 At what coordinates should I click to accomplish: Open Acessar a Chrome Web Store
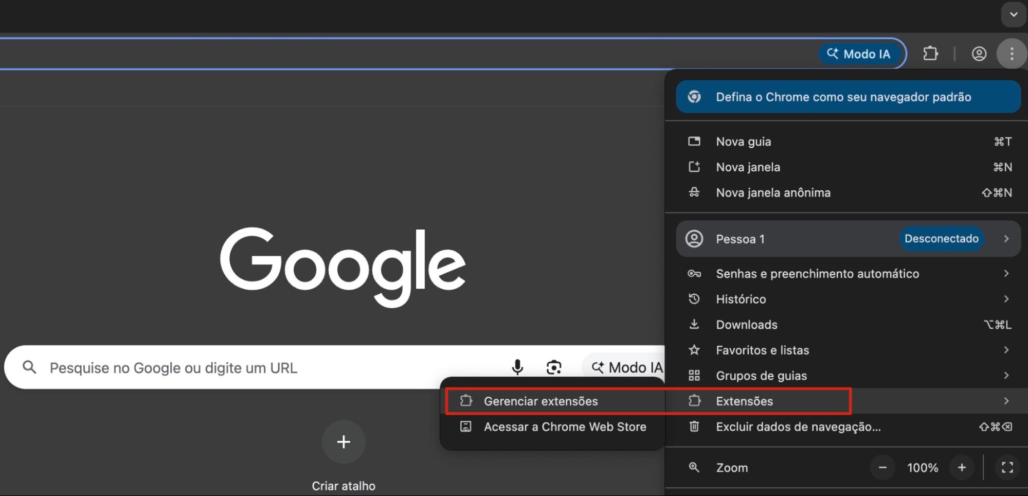[565, 427]
